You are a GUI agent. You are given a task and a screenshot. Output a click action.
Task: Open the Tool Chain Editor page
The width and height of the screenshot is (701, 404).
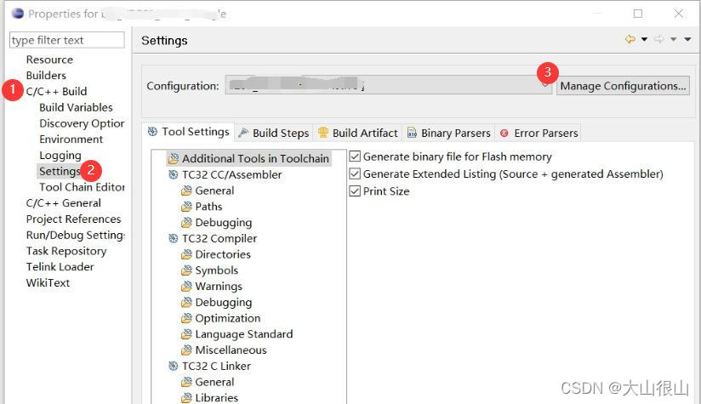(x=82, y=187)
